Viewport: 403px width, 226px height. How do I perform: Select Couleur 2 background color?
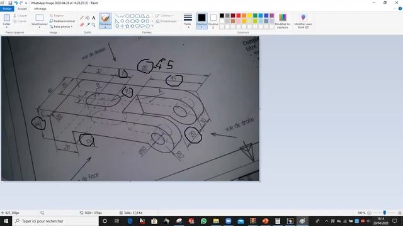[x=213, y=21]
